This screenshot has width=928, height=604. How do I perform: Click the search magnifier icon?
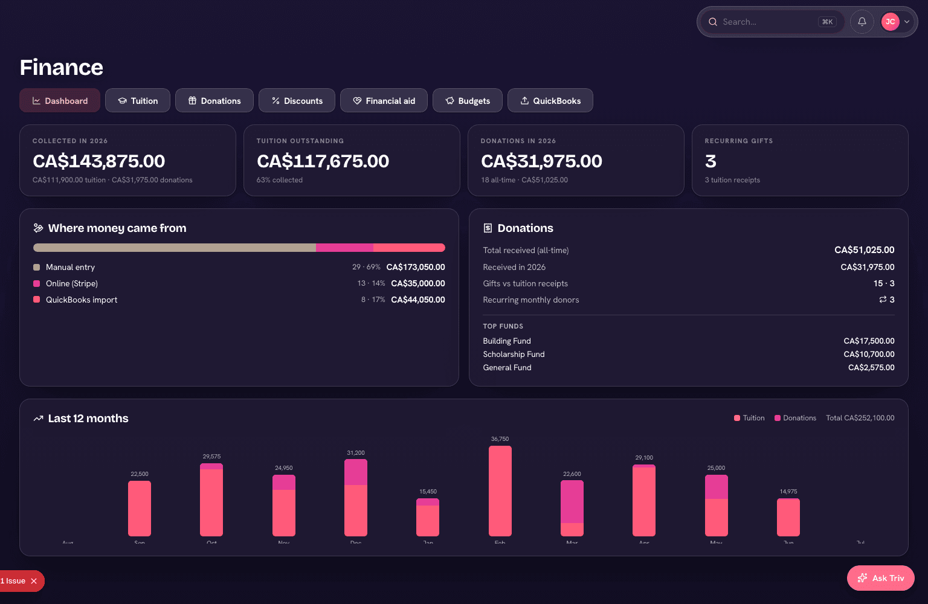pos(713,22)
